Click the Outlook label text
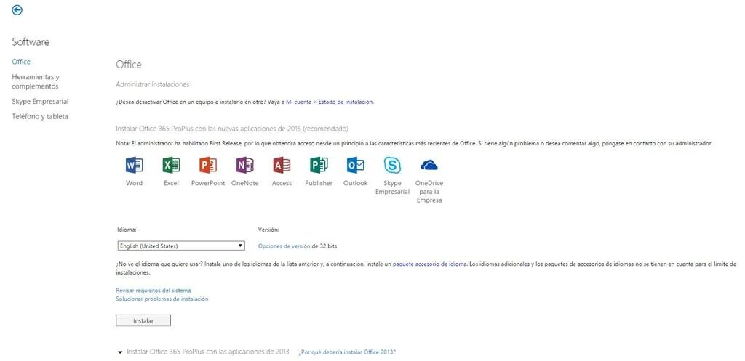Image resolution: width=745 pixels, height=361 pixels. tap(355, 183)
